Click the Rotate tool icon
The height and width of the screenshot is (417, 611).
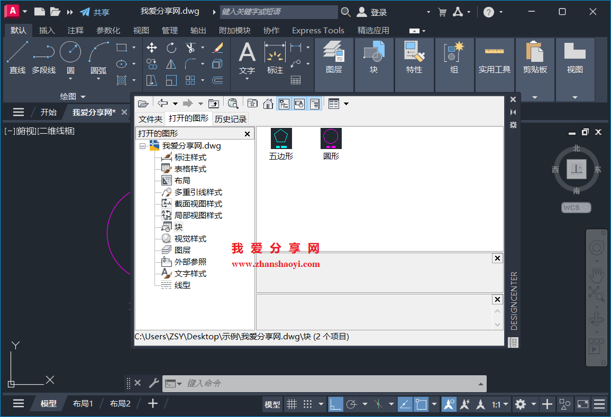[171, 48]
